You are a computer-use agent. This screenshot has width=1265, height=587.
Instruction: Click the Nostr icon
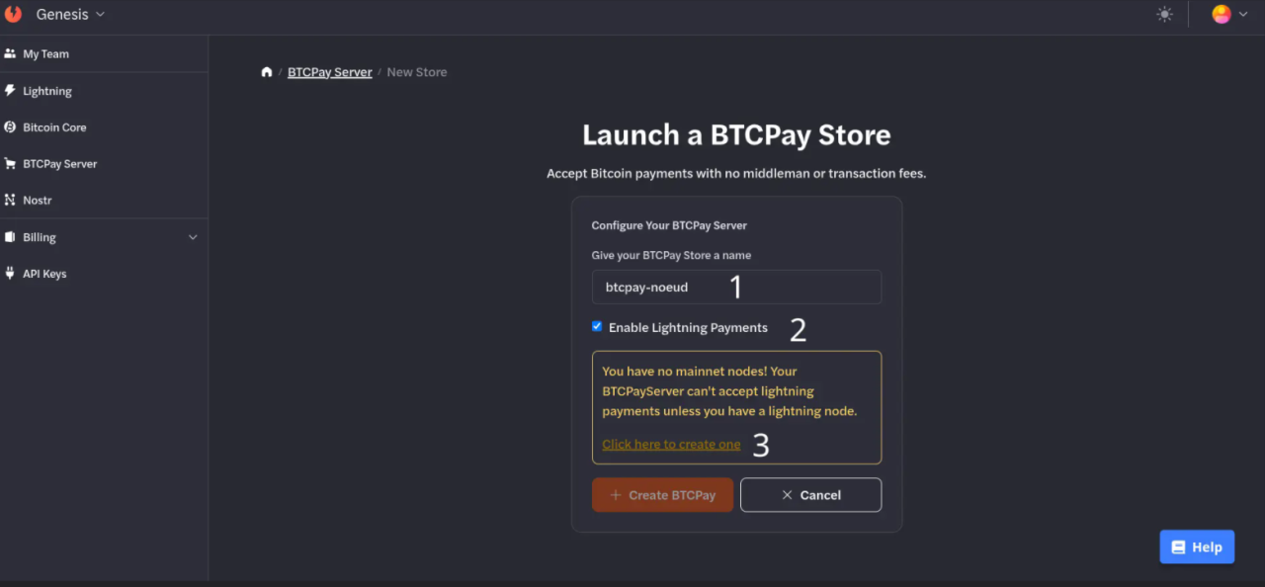tap(10, 200)
